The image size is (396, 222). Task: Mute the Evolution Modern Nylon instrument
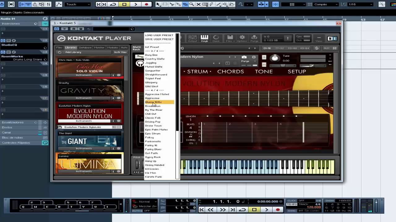coord(264,64)
